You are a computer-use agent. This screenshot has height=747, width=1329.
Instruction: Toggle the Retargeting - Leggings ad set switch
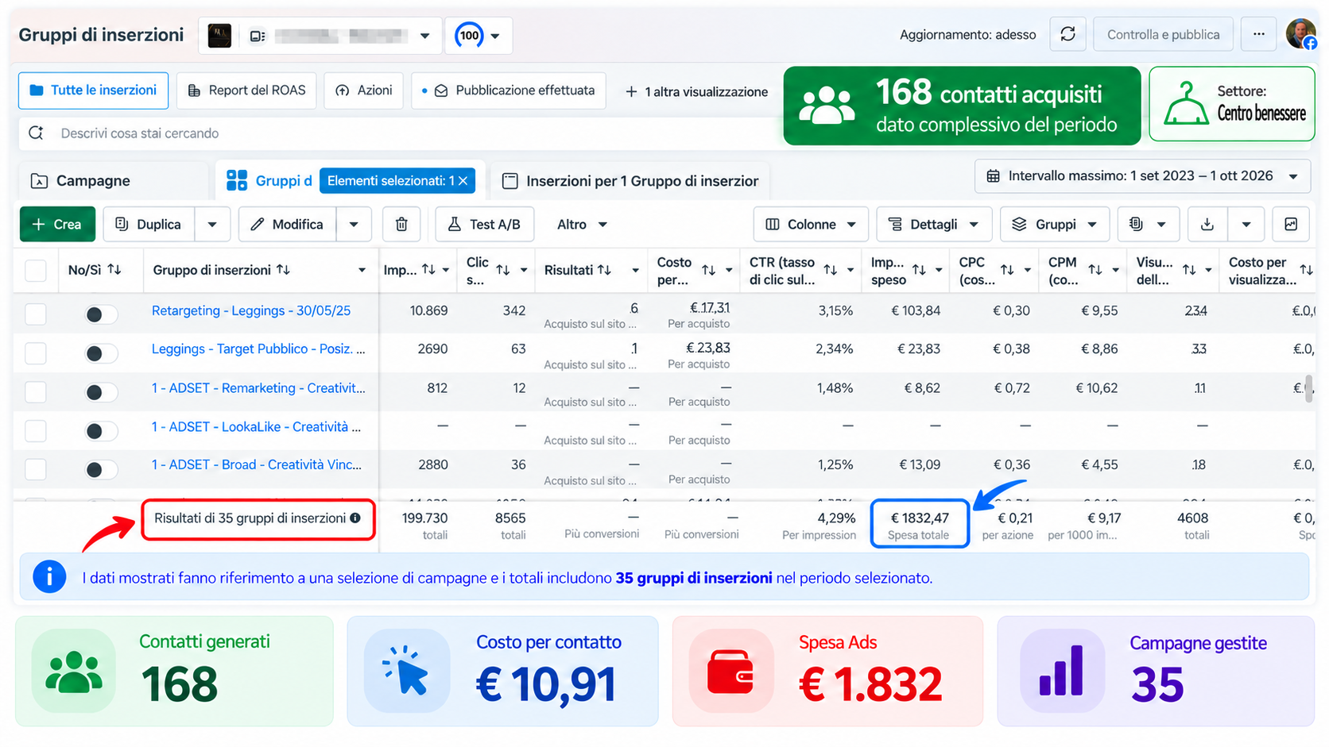coord(101,314)
